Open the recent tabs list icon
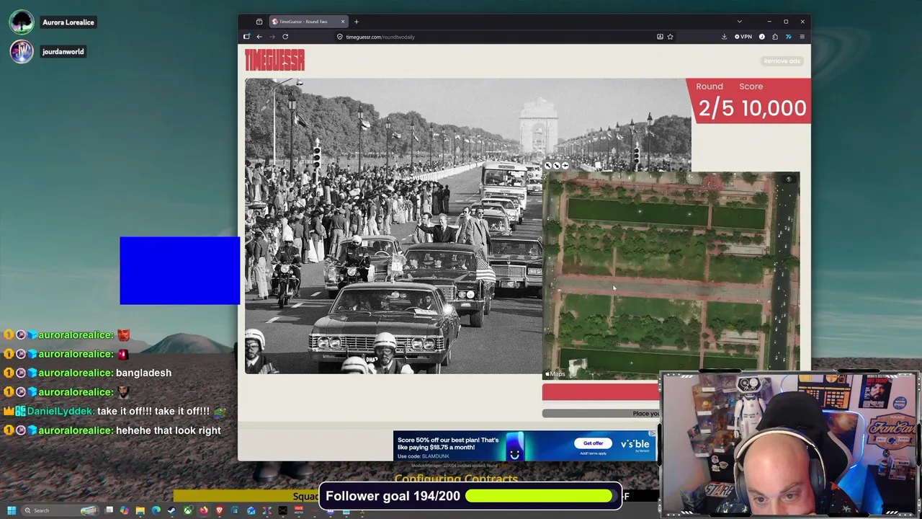The width and height of the screenshot is (922, 519). coord(259,22)
